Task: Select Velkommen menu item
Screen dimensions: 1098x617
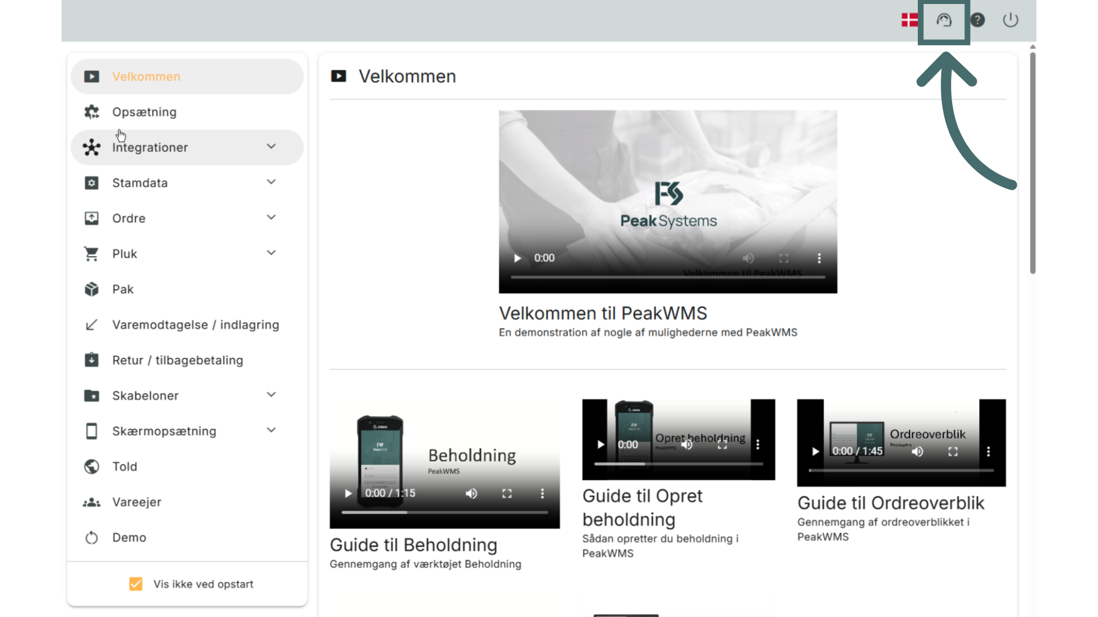Action: click(187, 77)
